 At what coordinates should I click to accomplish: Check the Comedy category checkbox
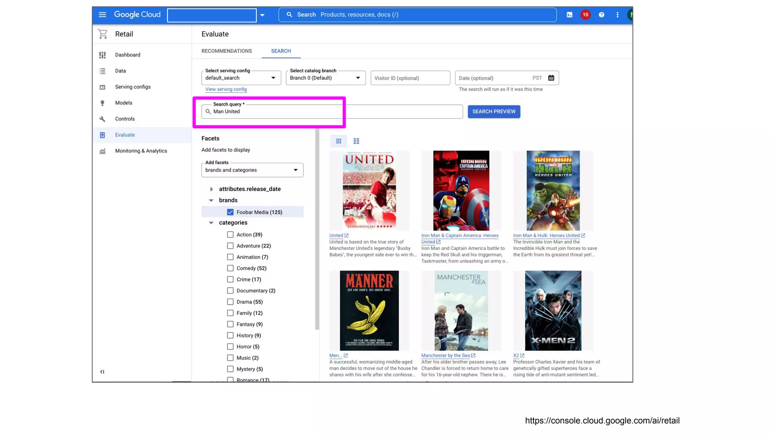coord(230,268)
